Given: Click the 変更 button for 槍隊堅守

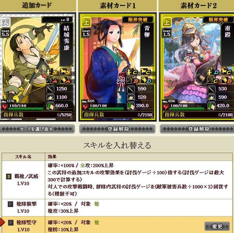Looking at the screenshot, I should point(217,226).
